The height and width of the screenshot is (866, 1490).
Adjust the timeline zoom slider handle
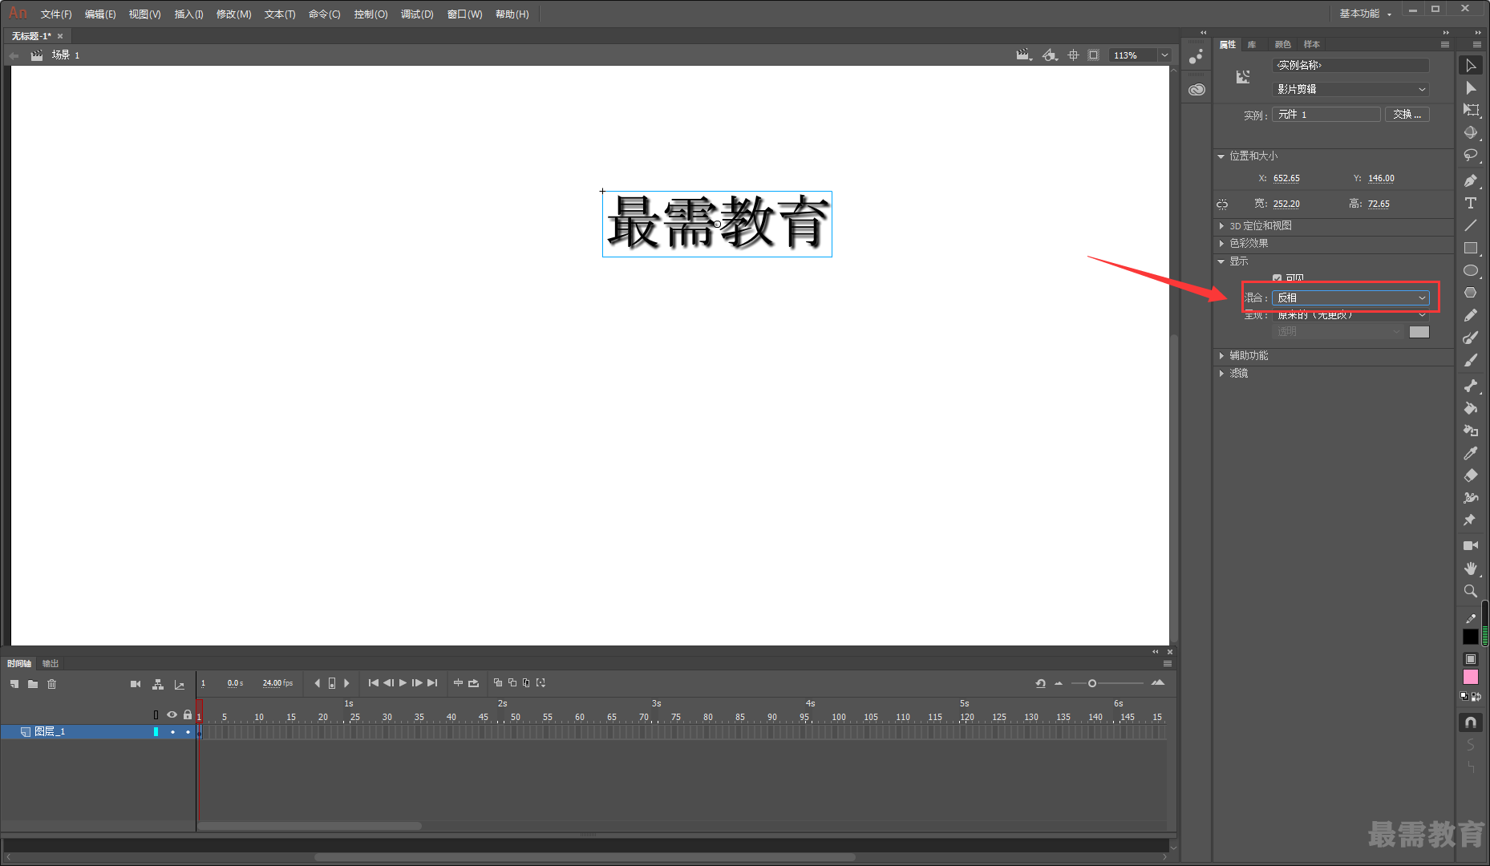pos(1092,683)
